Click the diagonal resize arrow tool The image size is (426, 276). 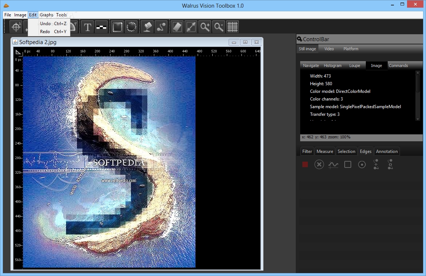[191, 27]
